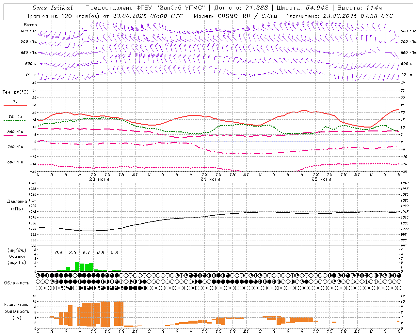Click the "Рассчитано: 23.06.2025 04:38 UTC" text
Viewport: 418px width, 334px height.
click(339, 16)
